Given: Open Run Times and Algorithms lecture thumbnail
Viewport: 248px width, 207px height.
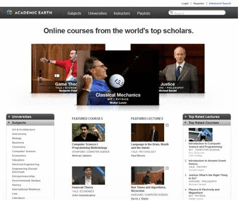Looking at the screenshot, I should coord(148,175).
